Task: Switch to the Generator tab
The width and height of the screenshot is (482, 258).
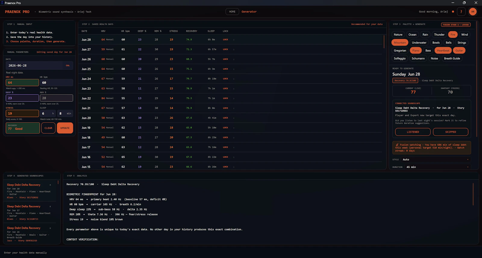Action: click(249, 12)
